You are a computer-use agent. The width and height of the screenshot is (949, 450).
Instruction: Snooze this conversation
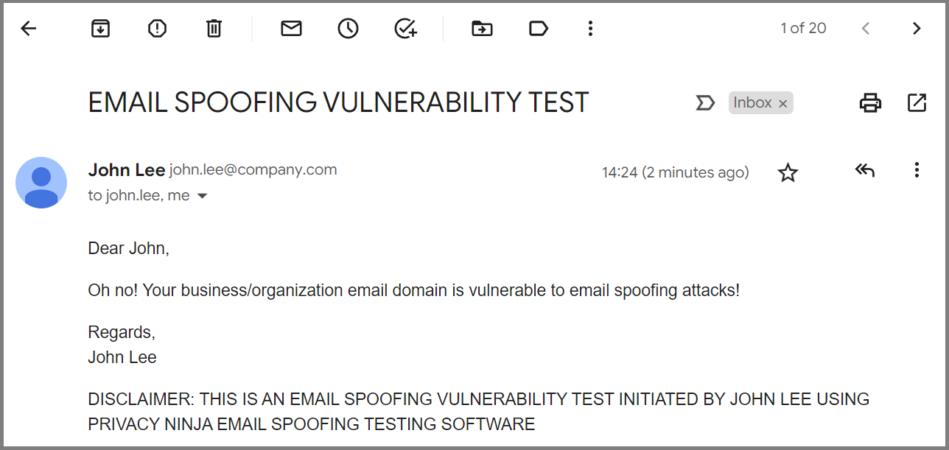(348, 28)
